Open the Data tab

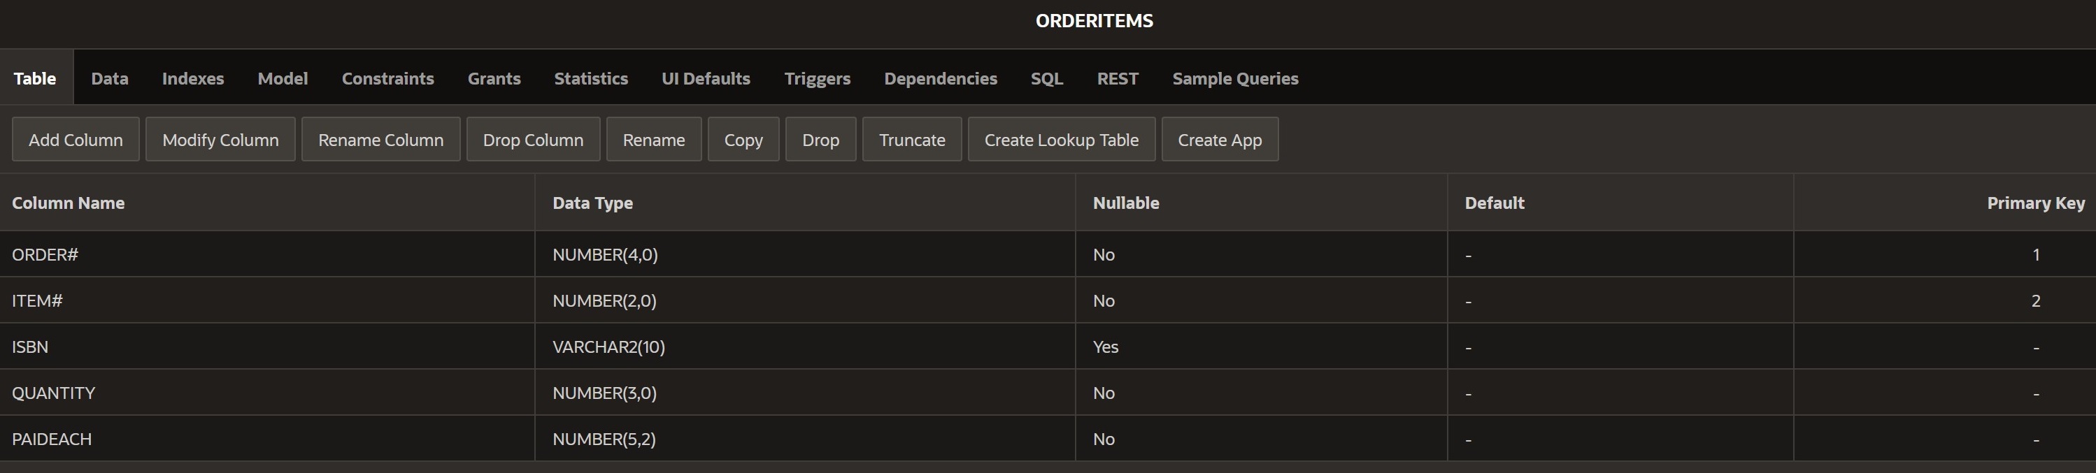tap(110, 78)
